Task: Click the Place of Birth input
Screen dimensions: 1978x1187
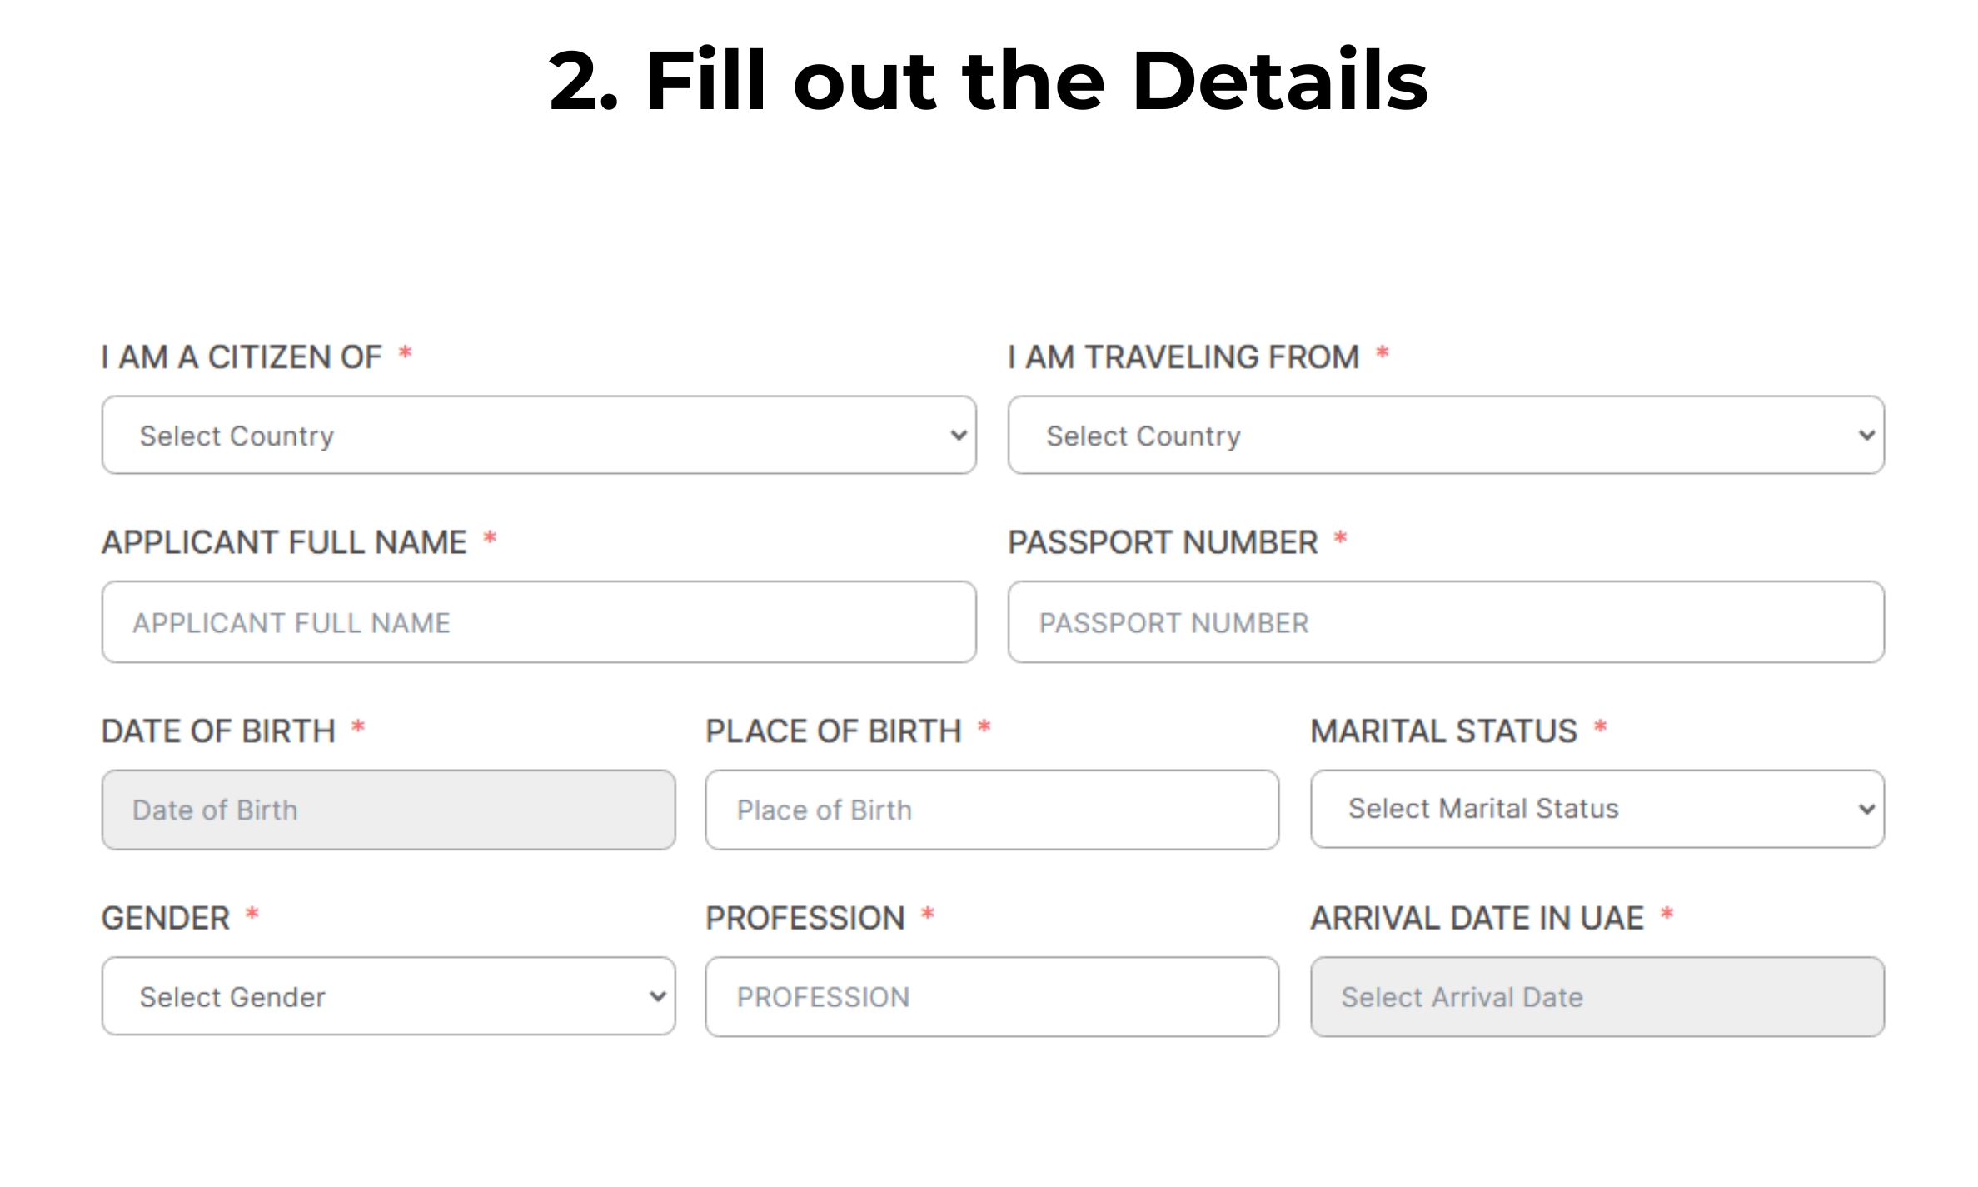Action: click(991, 810)
